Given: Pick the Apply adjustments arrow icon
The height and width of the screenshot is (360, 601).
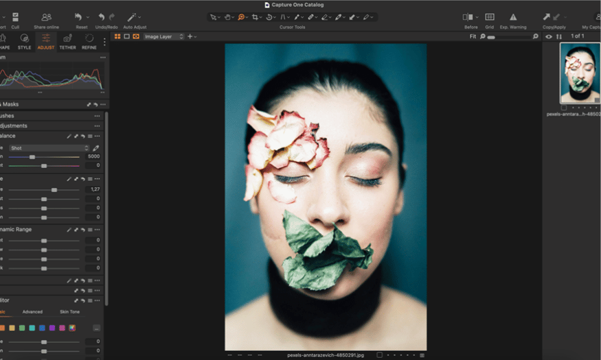Looking at the screenshot, I should pos(556,17).
